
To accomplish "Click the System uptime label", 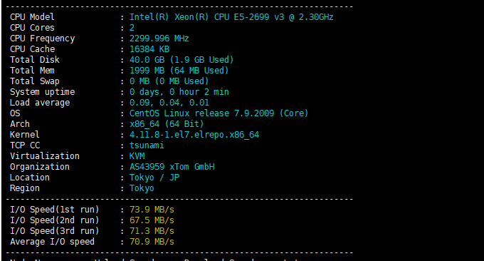I will [42, 92].
